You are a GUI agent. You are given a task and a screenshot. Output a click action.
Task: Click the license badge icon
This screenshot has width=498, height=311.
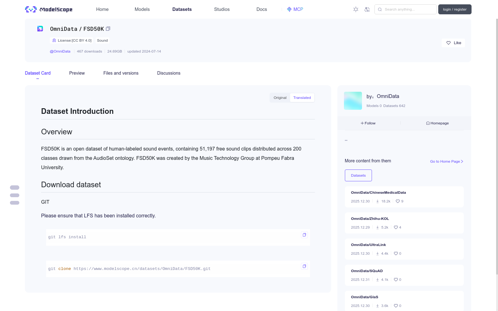54,40
